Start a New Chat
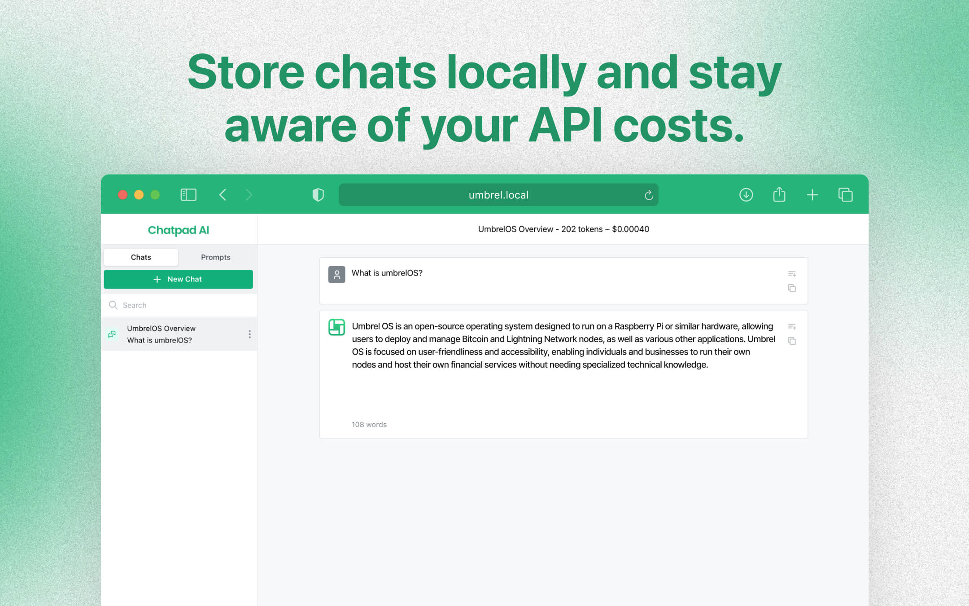 tap(179, 279)
